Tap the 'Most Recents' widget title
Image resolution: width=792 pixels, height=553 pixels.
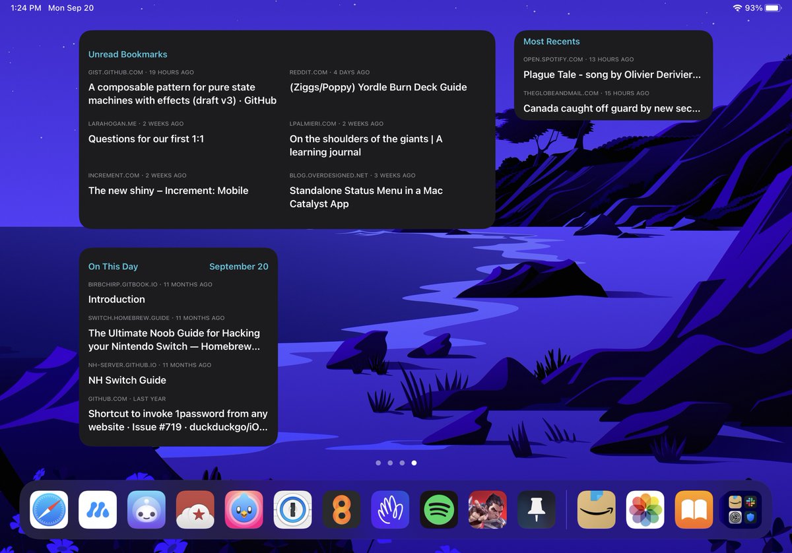(552, 41)
